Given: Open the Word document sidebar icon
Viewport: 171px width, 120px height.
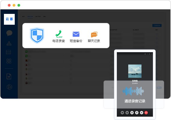Looking at the screenshot, I should [9, 76].
